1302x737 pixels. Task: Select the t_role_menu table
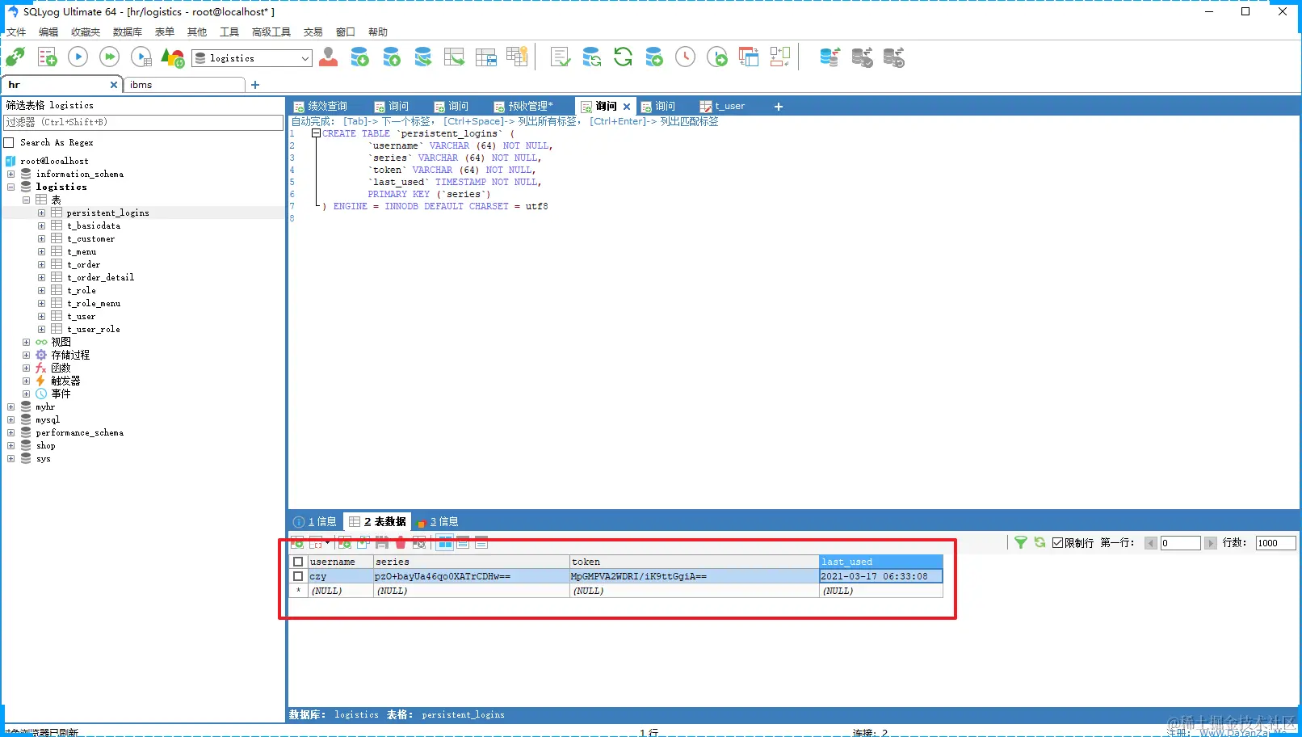click(x=94, y=303)
